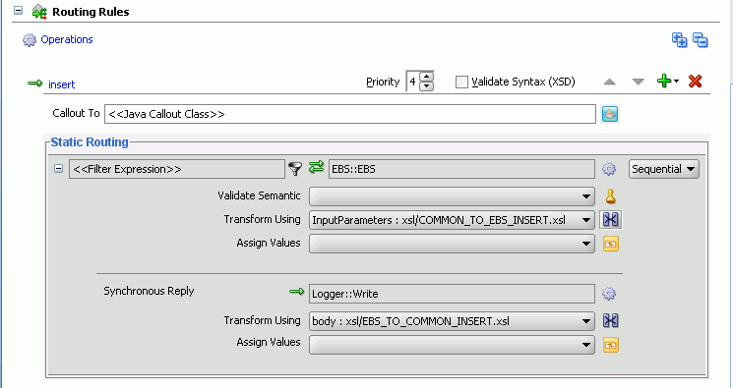Move the insert rule up with arrow
Image resolution: width=733 pixels, height=388 pixels.
[x=610, y=83]
